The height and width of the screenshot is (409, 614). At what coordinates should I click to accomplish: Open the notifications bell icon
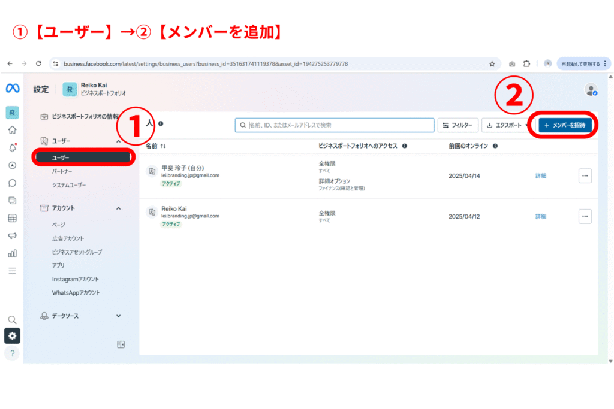pos(12,148)
